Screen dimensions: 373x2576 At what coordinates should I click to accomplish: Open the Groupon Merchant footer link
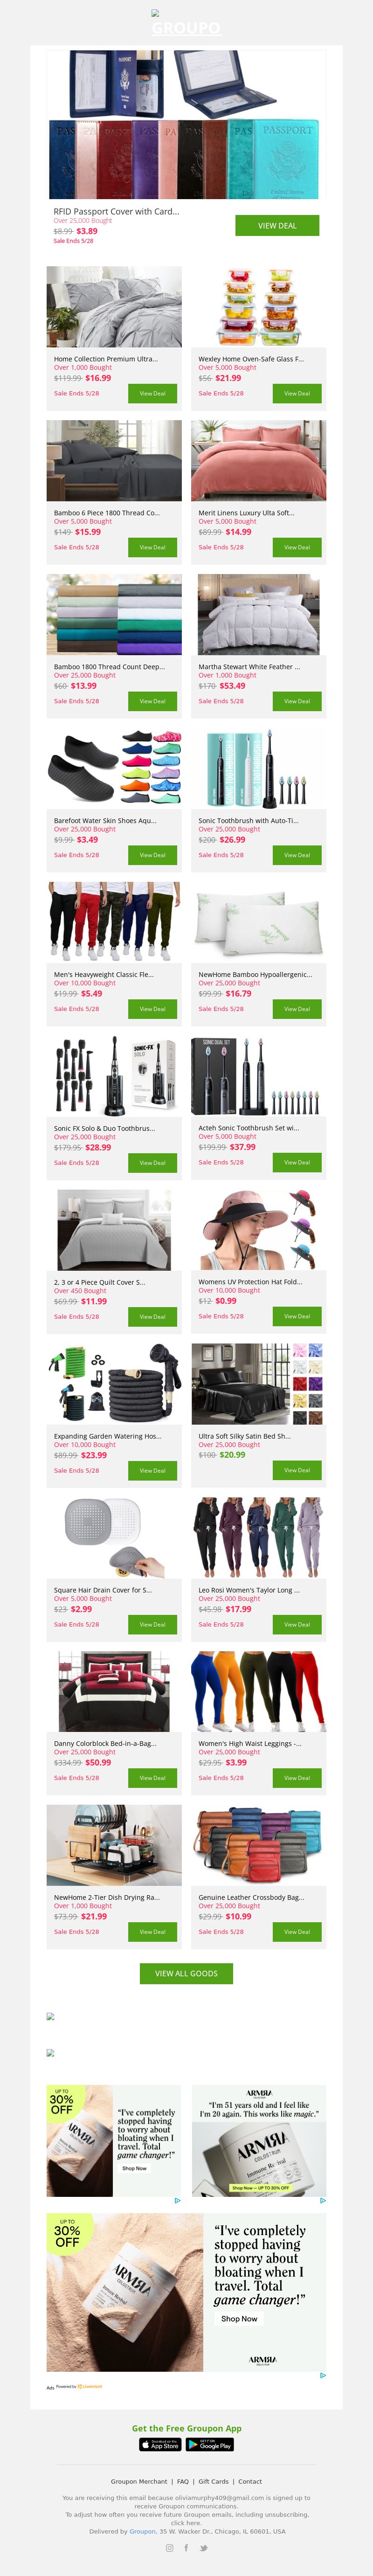click(x=139, y=2481)
